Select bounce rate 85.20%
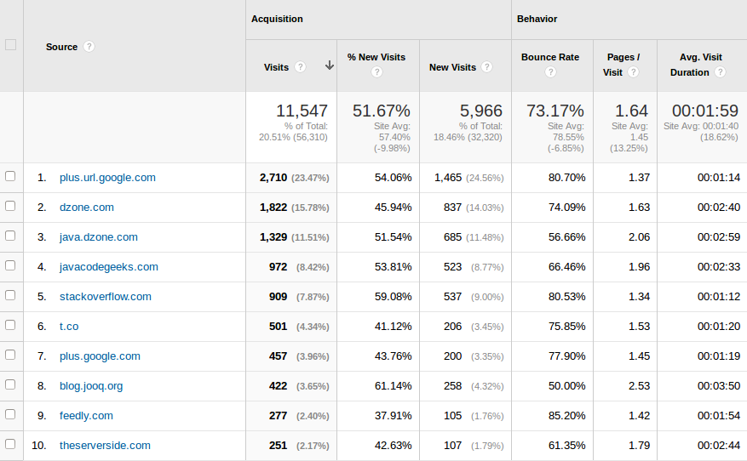The image size is (747, 461). pos(567,416)
